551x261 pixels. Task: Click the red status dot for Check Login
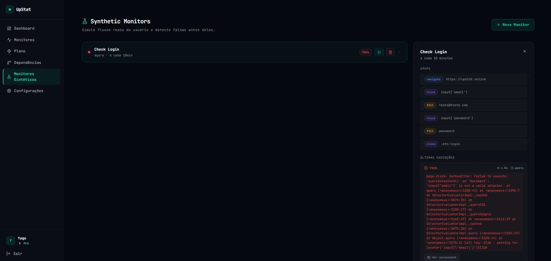tap(89, 52)
